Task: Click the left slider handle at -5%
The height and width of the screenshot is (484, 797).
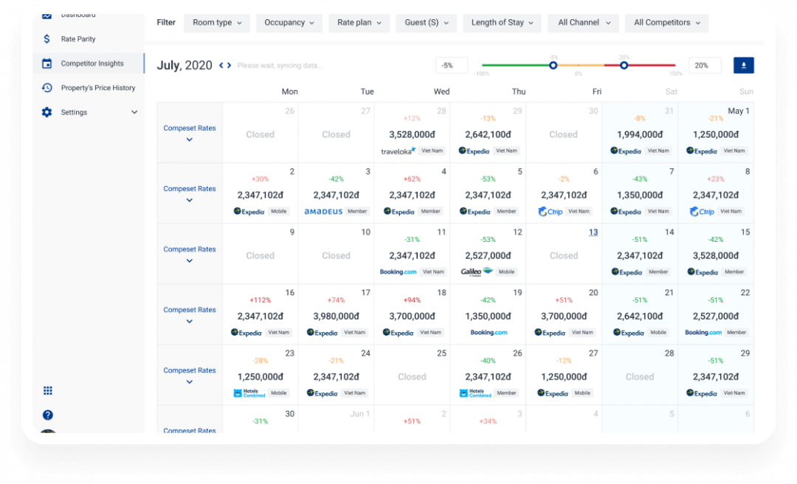Action: tap(553, 66)
